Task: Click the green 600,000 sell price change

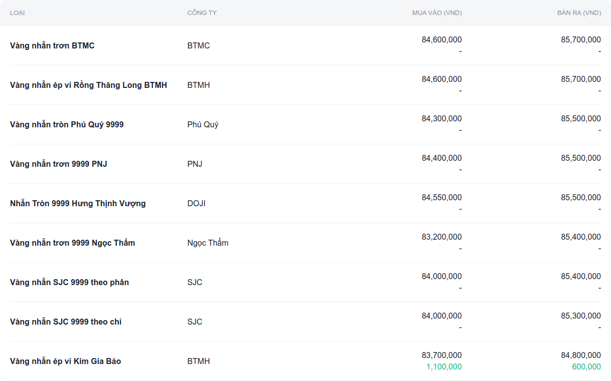Action: (586, 367)
